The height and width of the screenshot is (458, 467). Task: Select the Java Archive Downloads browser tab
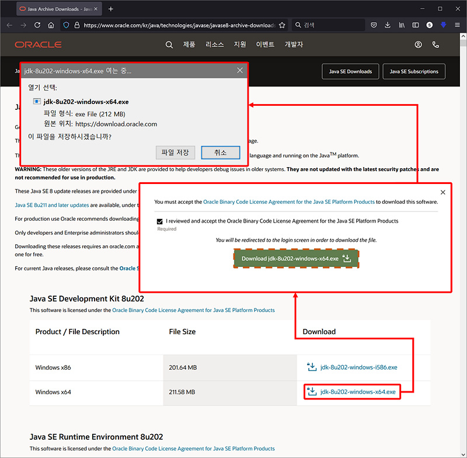60,9
